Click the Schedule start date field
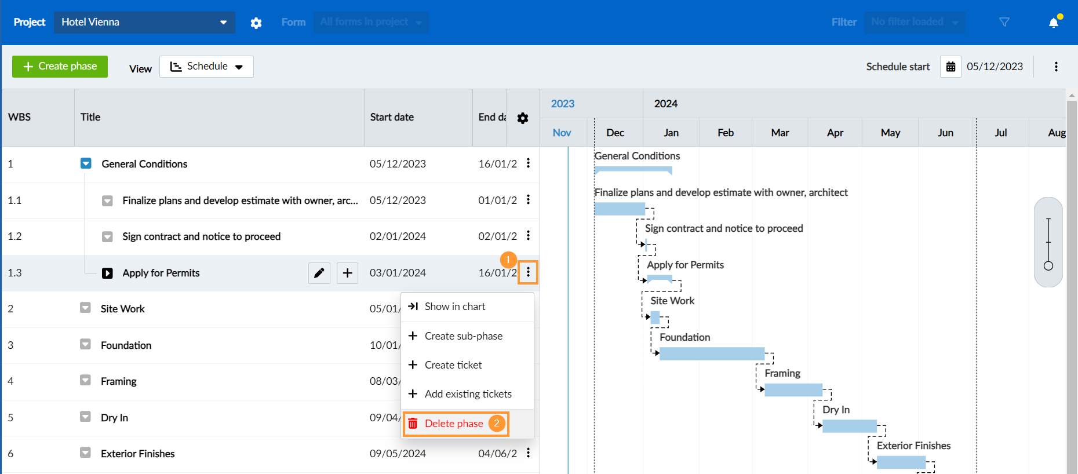Screen dimensions: 1078x474 (x=995, y=67)
